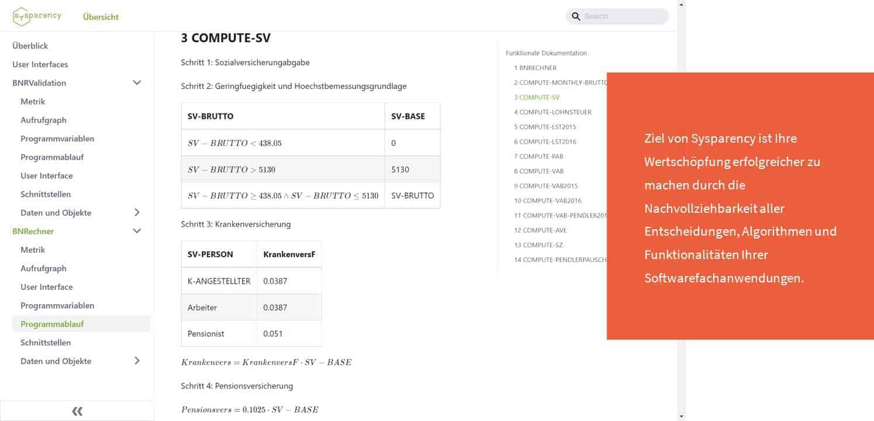Jump to 5 COMPUTE-LST2015 section
This screenshot has height=421, width=874.
(x=545, y=127)
